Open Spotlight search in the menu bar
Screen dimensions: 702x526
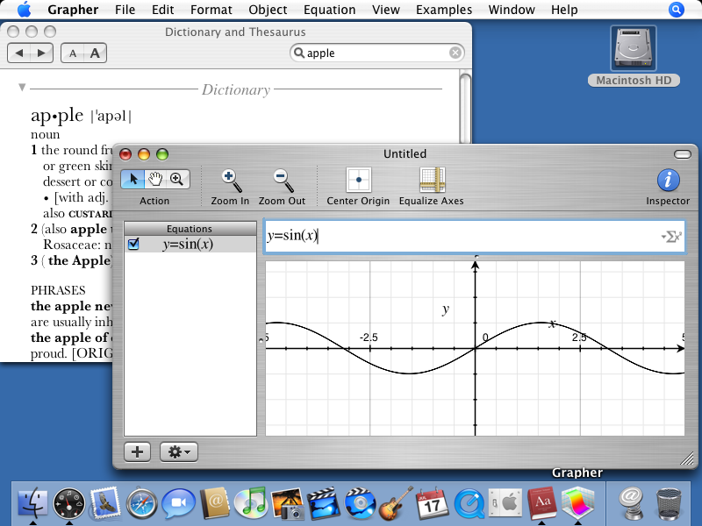[x=675, y=10]
